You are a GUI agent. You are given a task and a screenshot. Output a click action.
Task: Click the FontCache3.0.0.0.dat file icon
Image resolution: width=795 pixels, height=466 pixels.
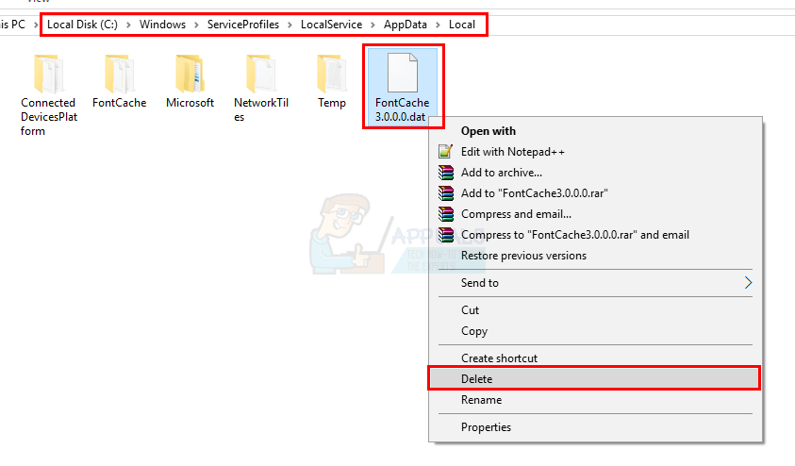click(x=402, y=74)
